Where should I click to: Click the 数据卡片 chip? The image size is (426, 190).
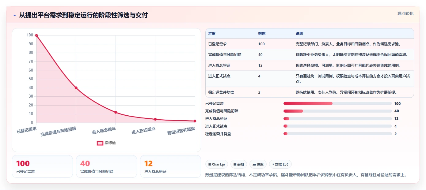(280, 164)
